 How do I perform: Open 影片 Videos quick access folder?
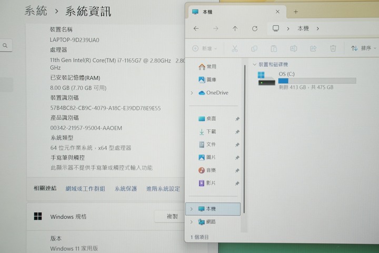coord(207,183)
